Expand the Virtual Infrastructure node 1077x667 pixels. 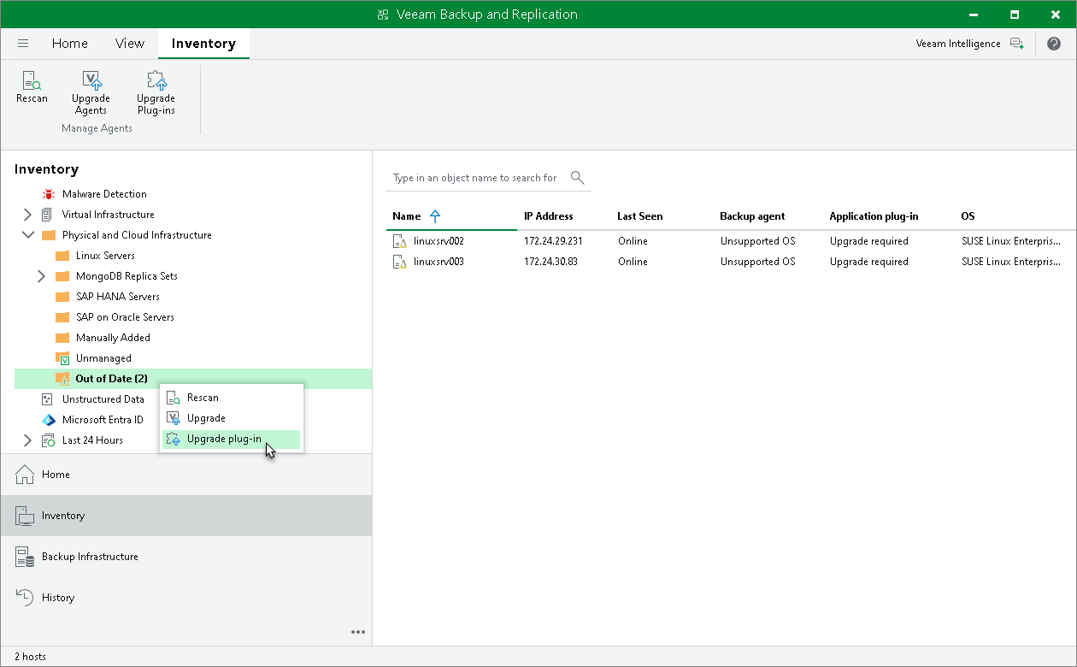[27, 215]
